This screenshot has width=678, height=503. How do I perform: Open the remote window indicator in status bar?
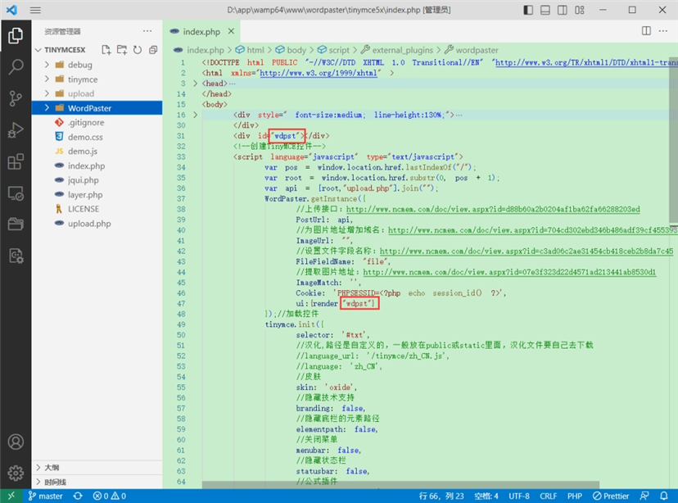(11, 496)
